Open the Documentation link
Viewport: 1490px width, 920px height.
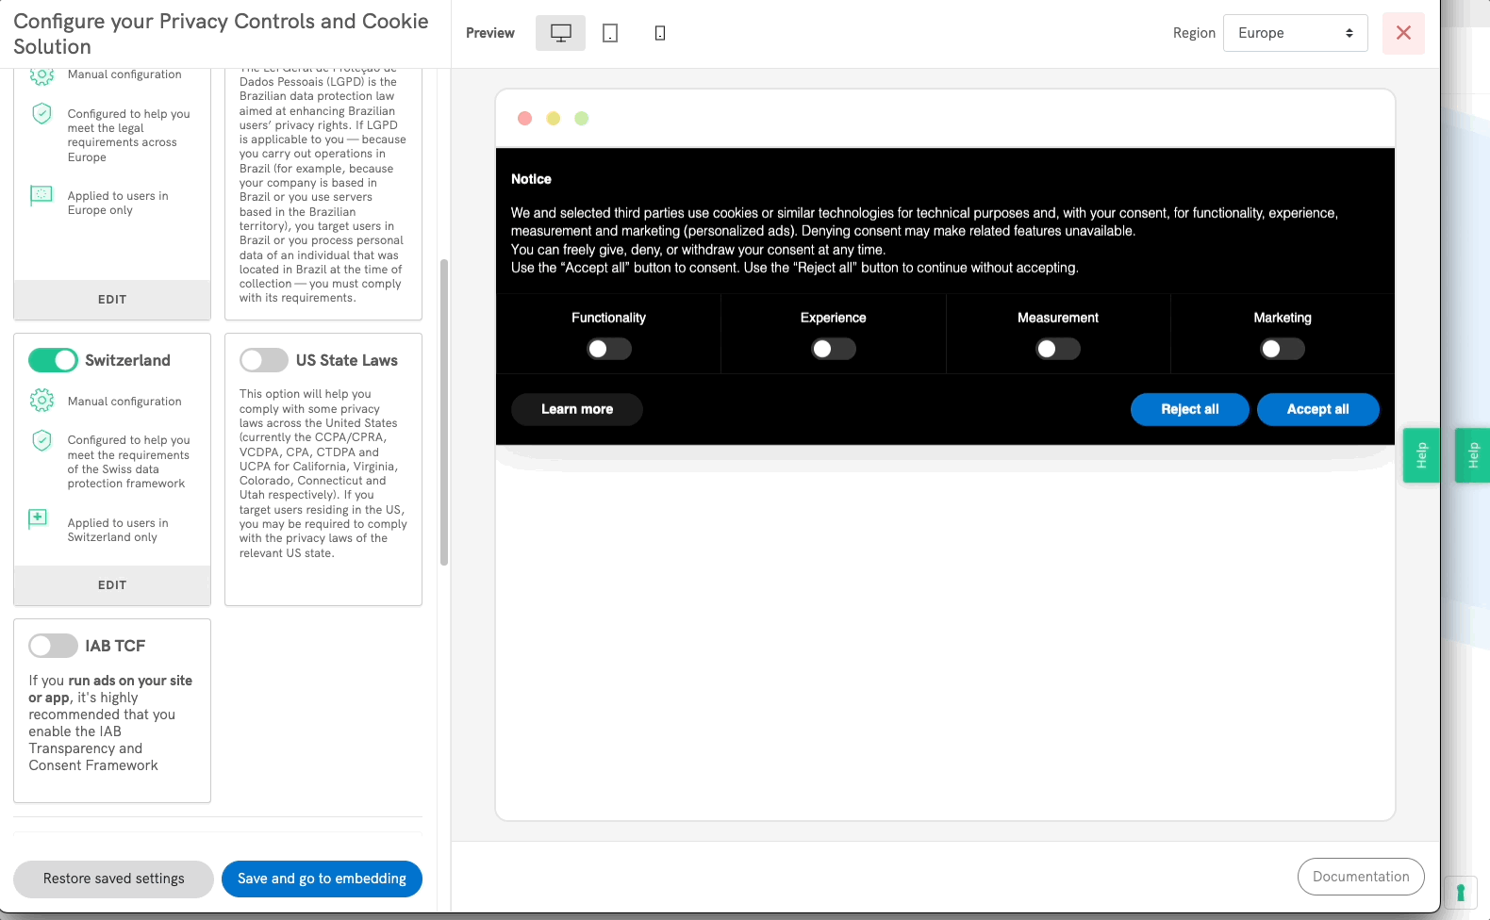pyautogui.click(x=1360, y=877)
